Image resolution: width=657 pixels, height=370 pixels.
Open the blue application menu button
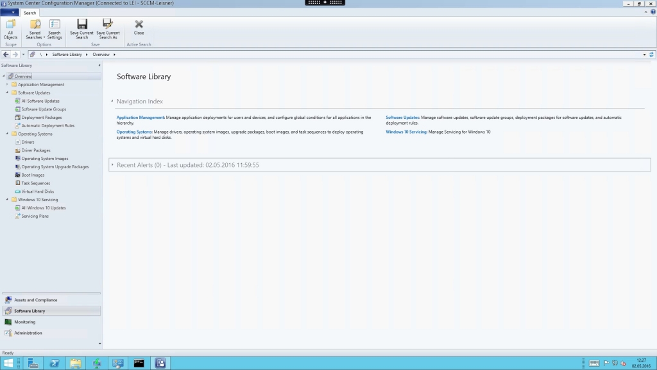tap(9, 13)
